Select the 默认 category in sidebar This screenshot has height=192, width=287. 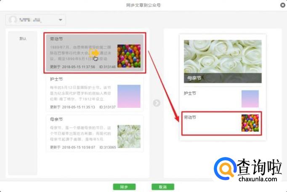pyautogui.click(x=23, y=39)
